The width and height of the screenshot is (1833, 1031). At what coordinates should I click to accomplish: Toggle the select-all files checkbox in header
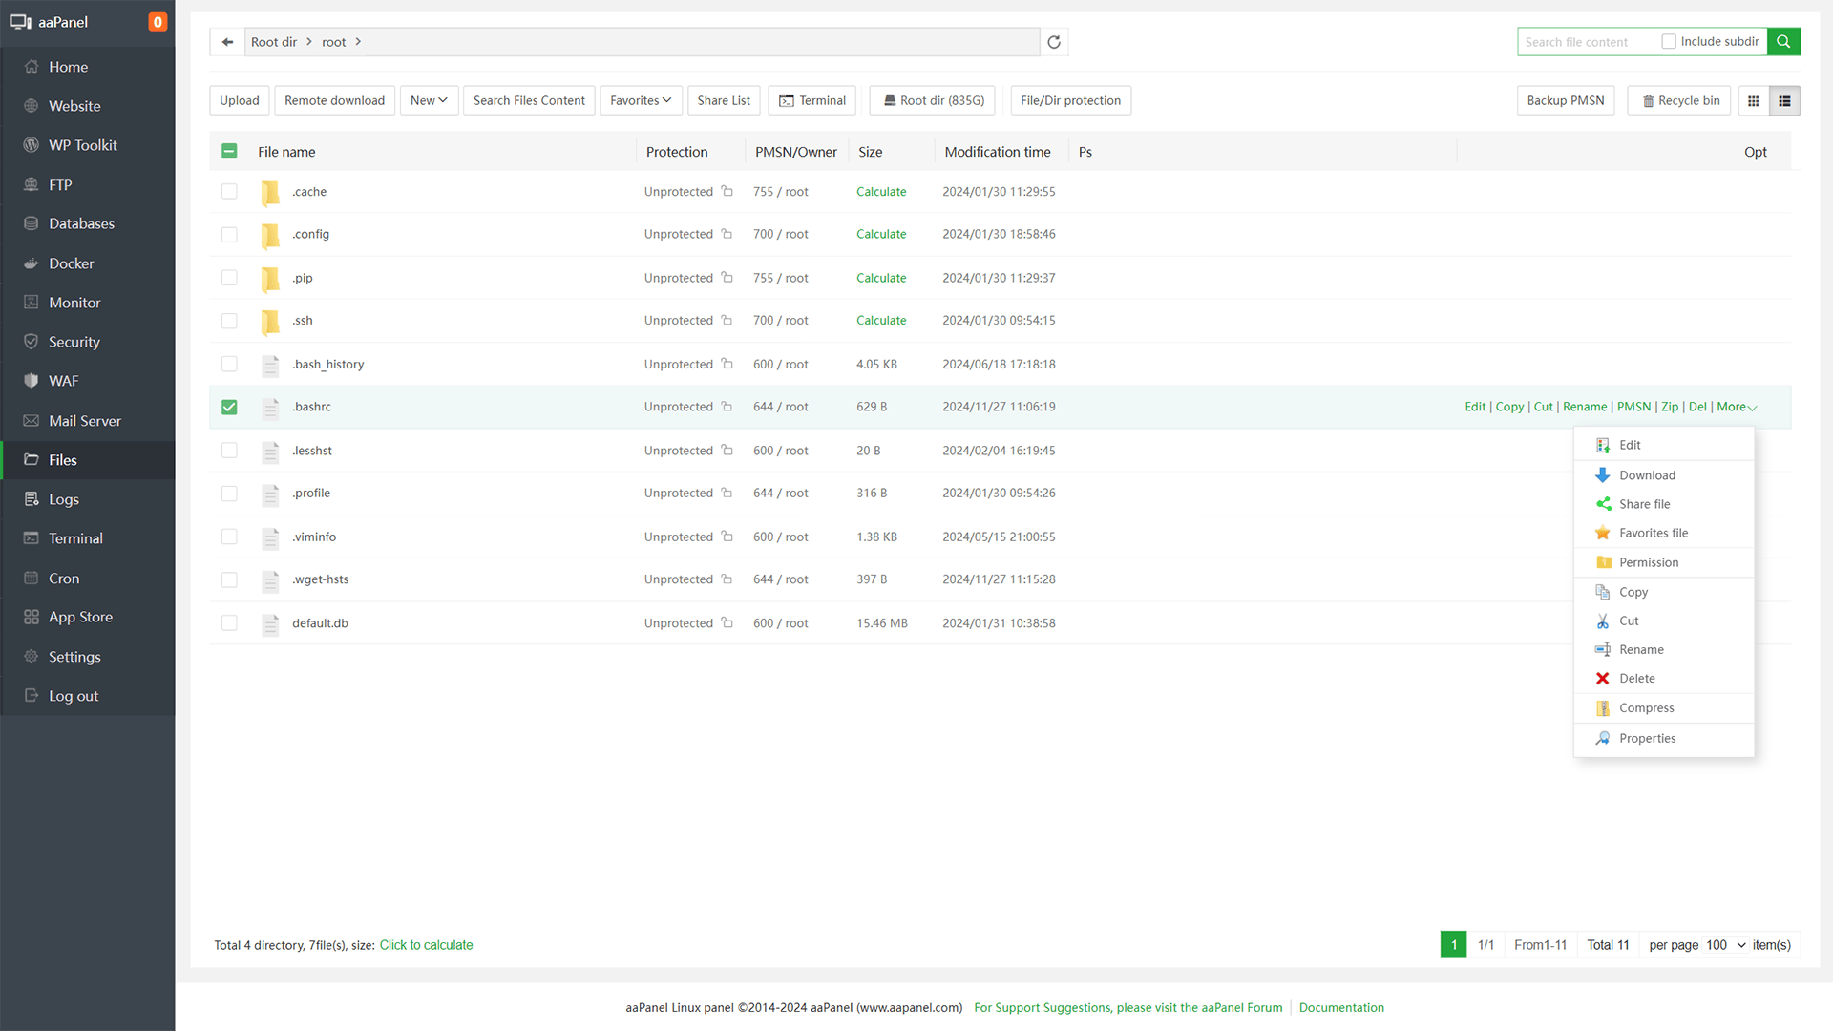pyautogui.click(x=229, y=152)
